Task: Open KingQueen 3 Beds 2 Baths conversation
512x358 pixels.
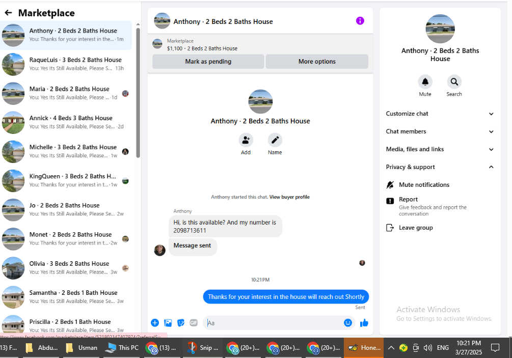Action: tap(66, 180)
